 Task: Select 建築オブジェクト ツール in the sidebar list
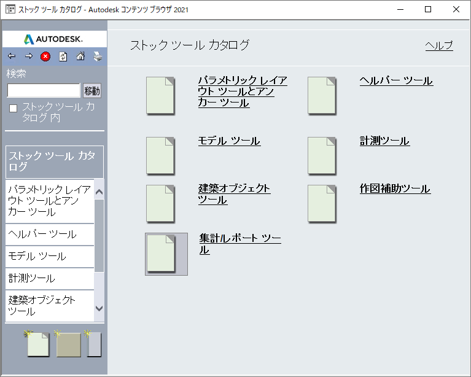pos(50,306)
